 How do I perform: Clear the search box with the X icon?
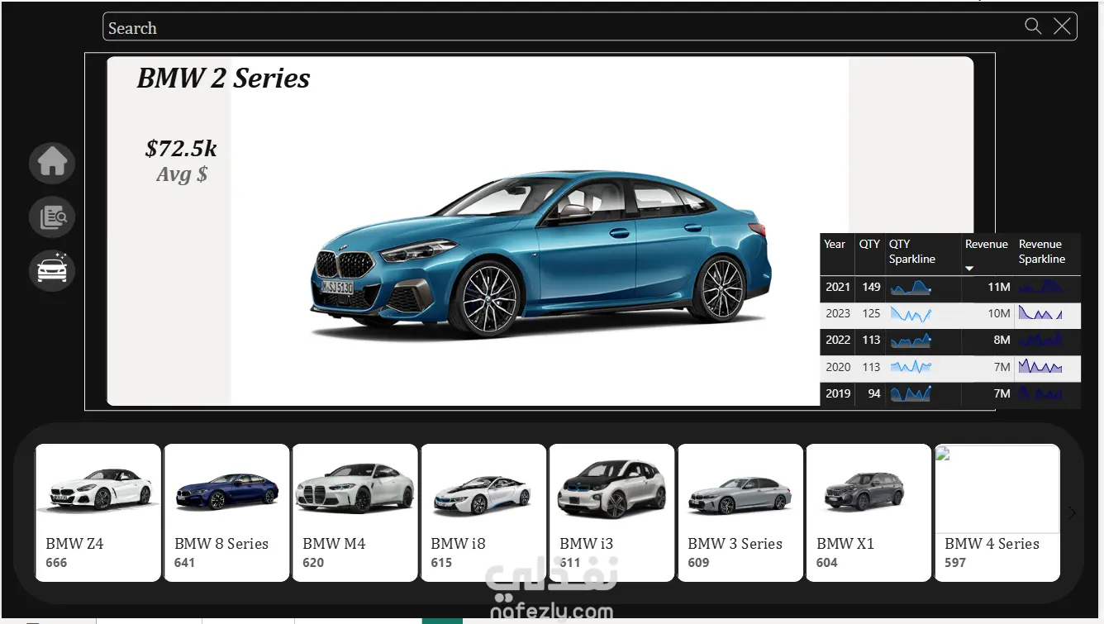coord(1063,26)
